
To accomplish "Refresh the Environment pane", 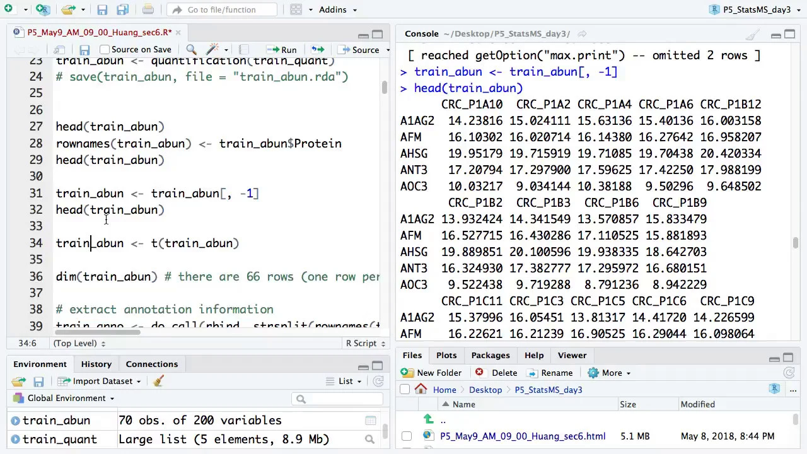I will coord(378,381).
